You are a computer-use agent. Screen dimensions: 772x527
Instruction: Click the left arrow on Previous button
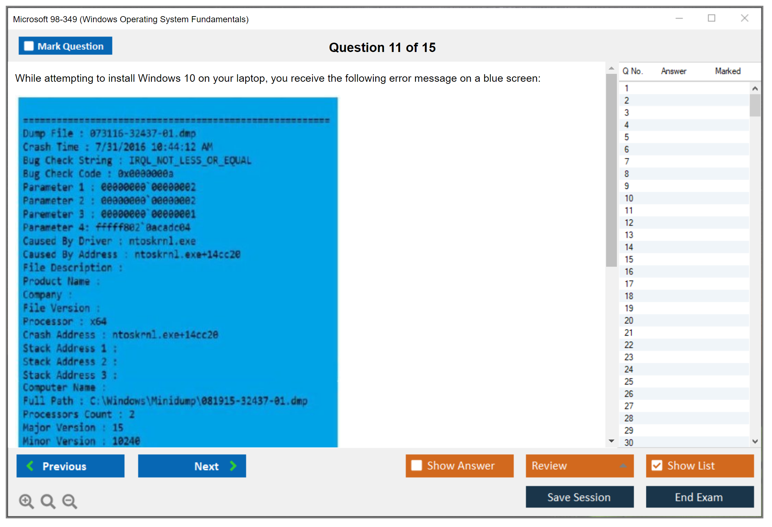[30, 466]
